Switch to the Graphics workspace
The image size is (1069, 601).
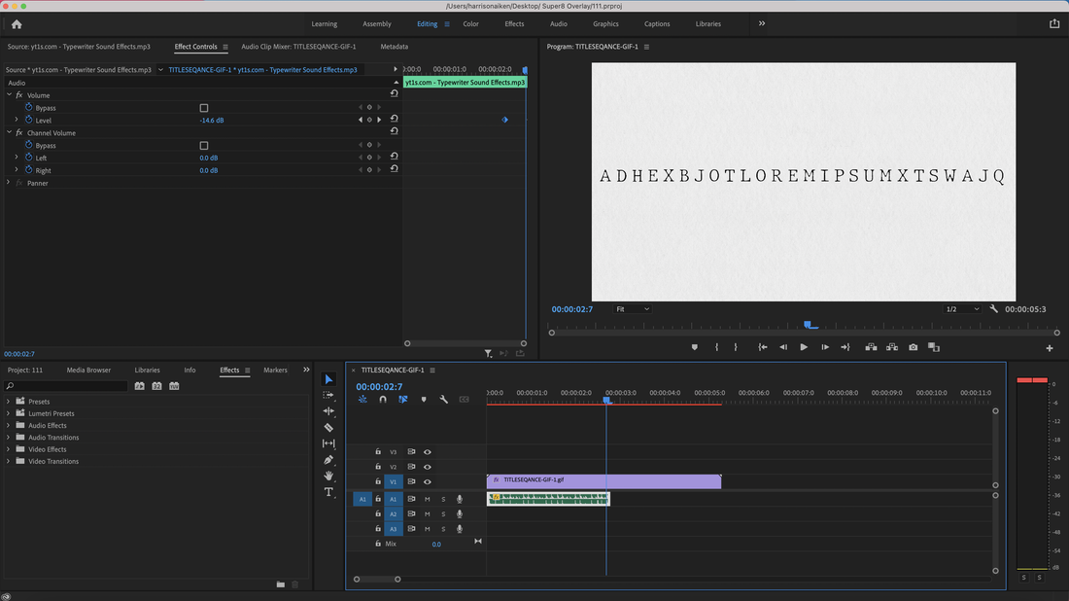click(x=605, y=24)
